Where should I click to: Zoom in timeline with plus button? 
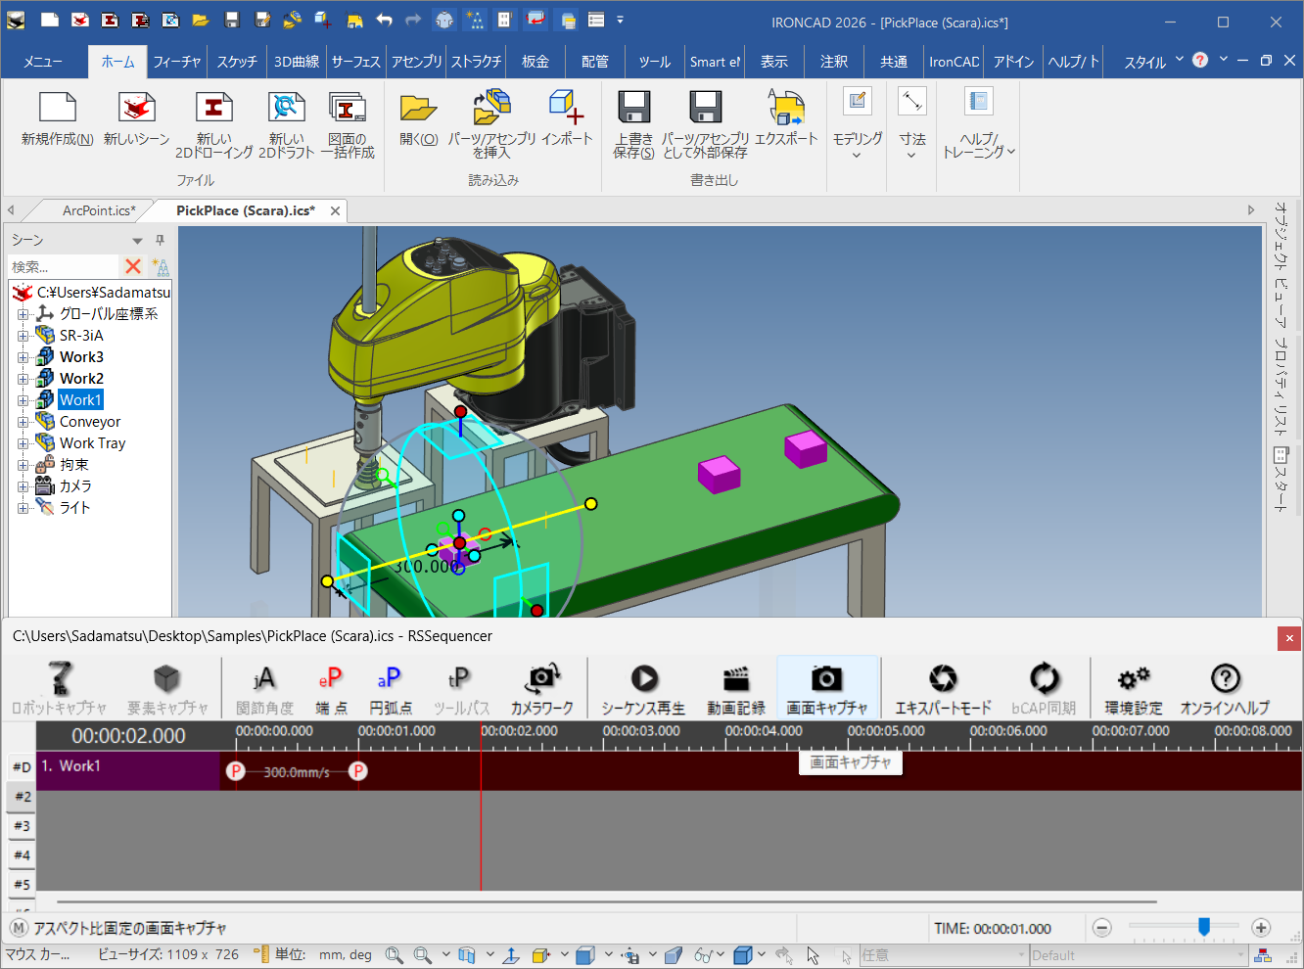point(1261,928)
